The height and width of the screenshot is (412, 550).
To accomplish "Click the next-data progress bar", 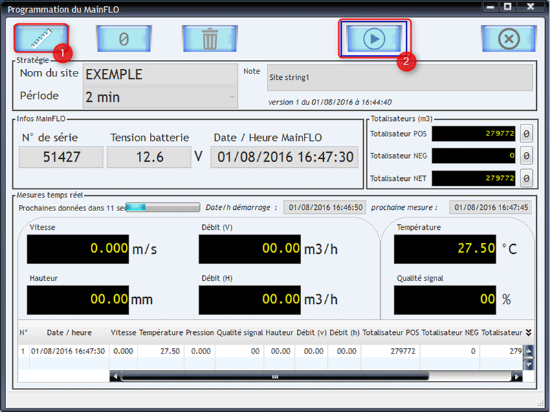I will (163, 208).
